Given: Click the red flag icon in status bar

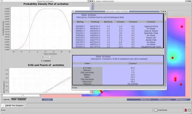Looking at the screenshot, I should (x=186, y=110).
